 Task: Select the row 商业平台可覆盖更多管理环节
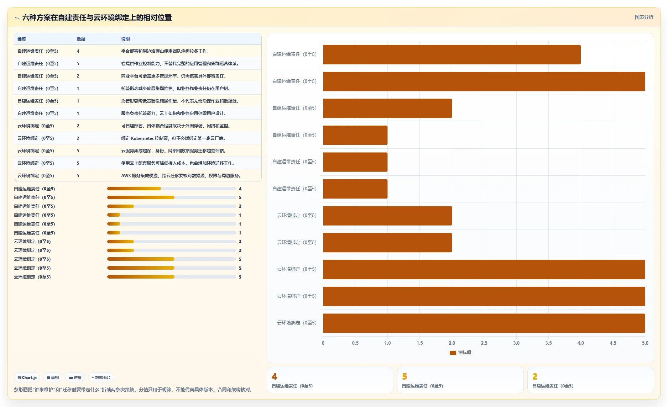click(x=138, y=76)
